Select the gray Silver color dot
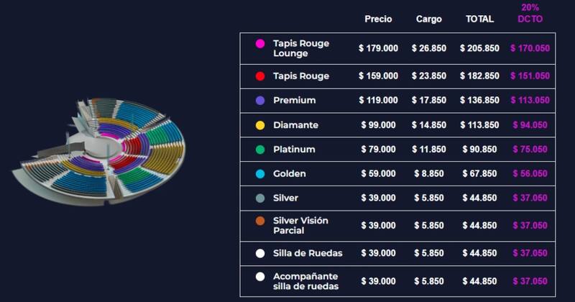 [260, 198]
